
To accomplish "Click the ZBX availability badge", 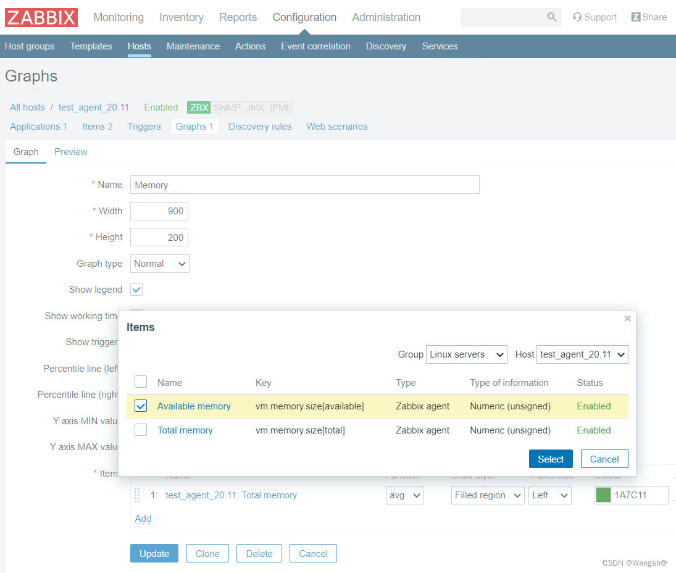I will tap(199, 108).
